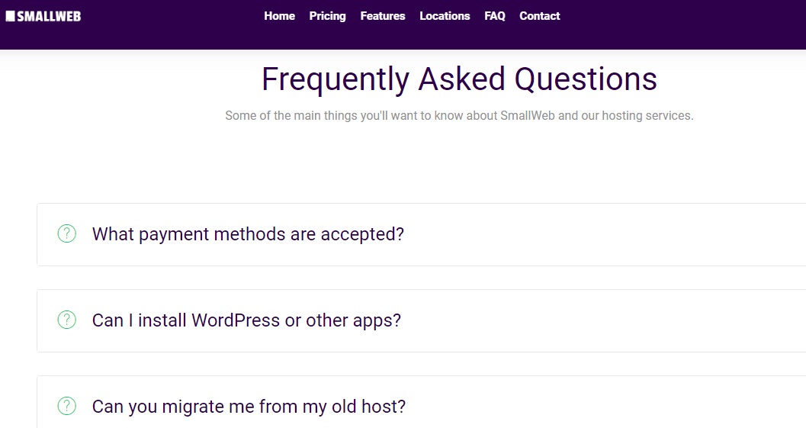Open the Contact nav link
Viewport: 806px width, 428px height.
pos(539,16)
